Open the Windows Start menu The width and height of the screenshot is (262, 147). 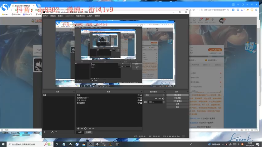point(3,144)
